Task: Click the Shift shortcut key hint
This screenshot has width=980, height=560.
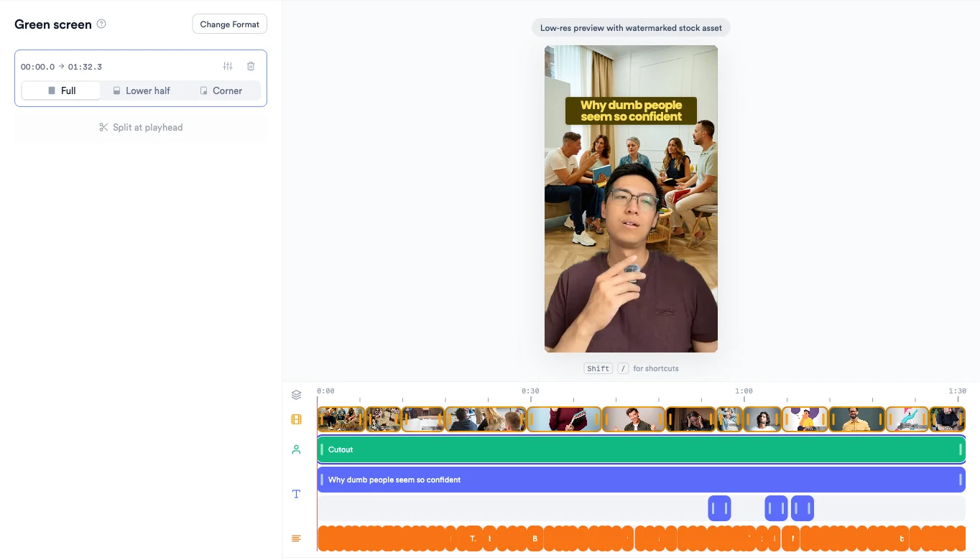Action: pos(598,368)
